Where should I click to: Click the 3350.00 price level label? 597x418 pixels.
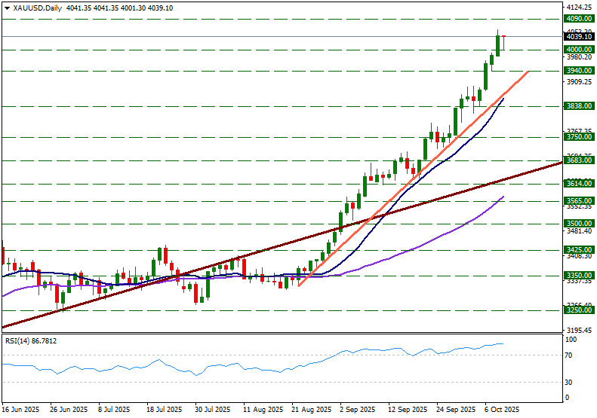(x=578, y=276)
